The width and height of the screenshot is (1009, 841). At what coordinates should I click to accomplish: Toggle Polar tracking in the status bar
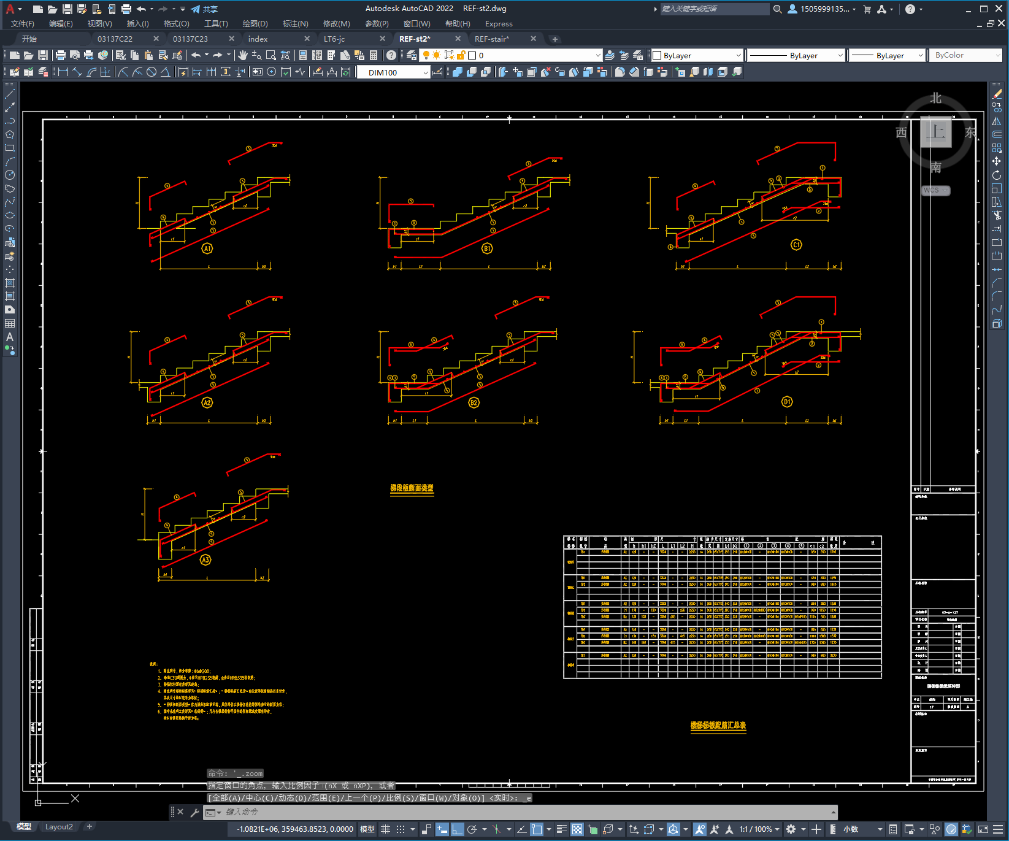472,829
